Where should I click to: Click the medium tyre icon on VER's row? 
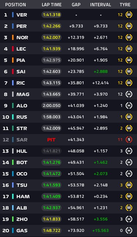(x=129, y=15)
